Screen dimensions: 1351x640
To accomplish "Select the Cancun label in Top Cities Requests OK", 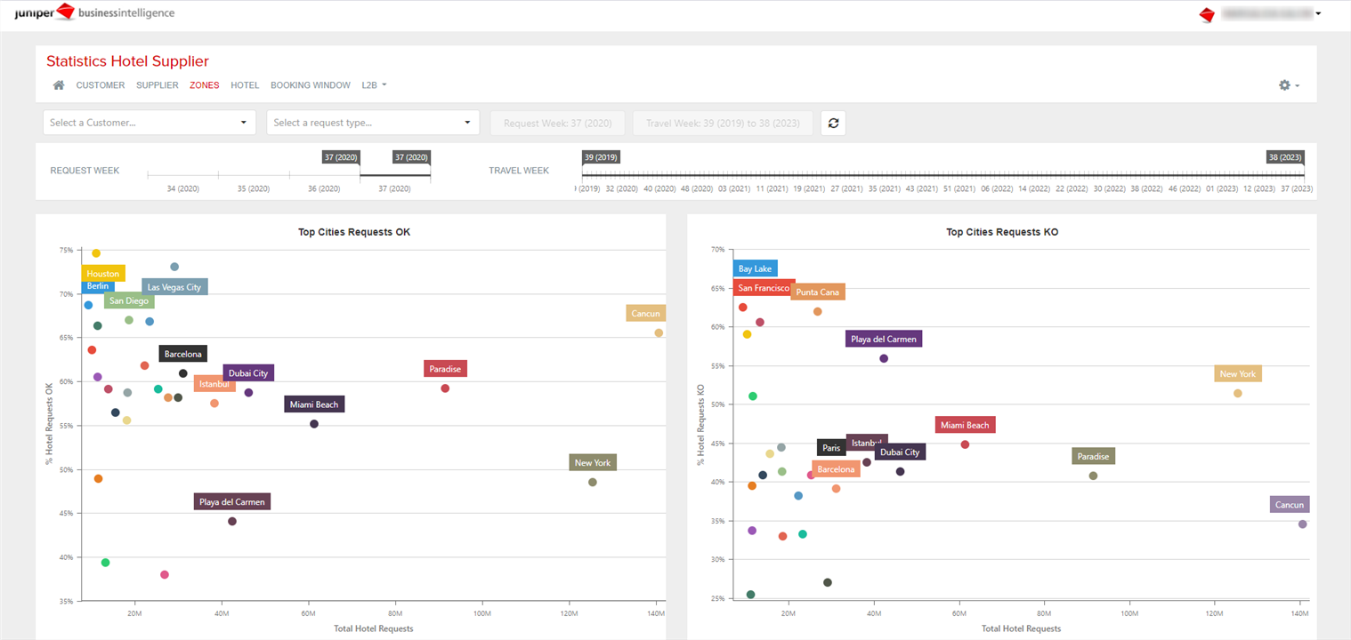I will click(x=645, y=313).
